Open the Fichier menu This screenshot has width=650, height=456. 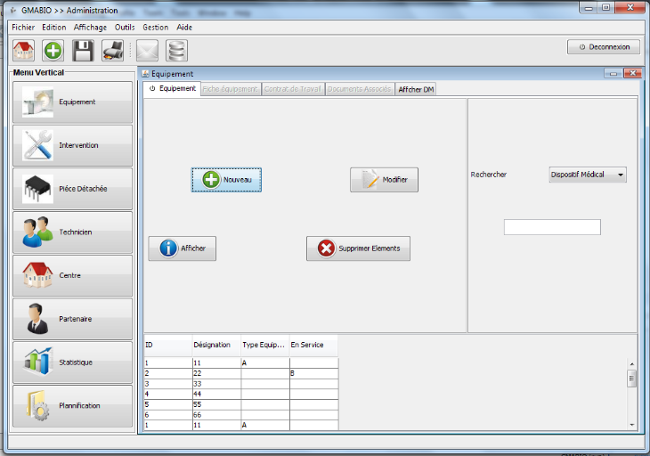(x=23, y=28)
